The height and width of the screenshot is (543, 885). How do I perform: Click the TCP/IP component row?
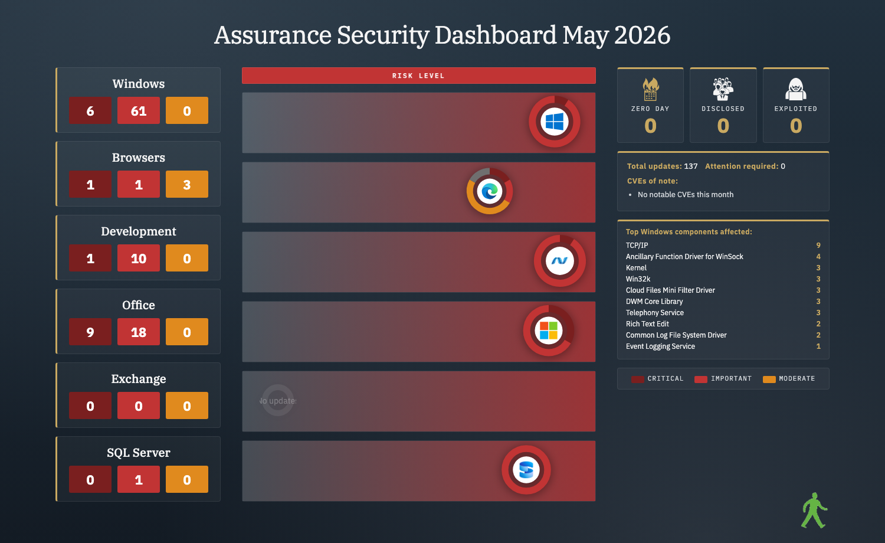point(723,246)
